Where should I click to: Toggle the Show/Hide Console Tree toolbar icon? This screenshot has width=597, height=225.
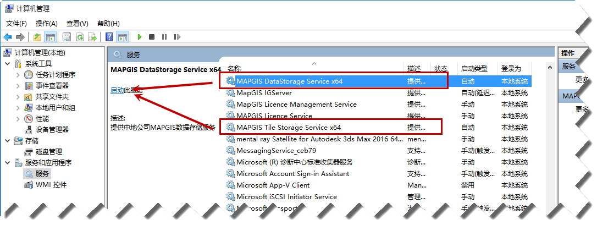point(50,37)
